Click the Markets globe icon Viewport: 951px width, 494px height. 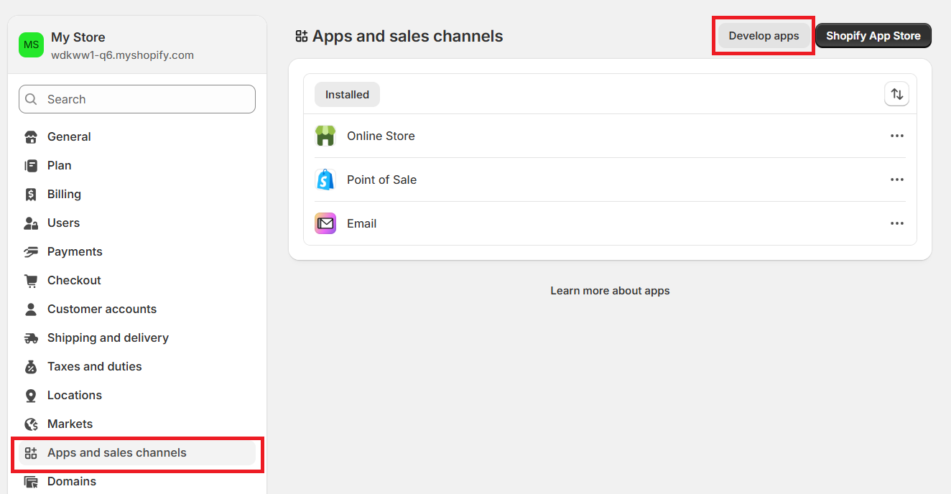point(31,424)
